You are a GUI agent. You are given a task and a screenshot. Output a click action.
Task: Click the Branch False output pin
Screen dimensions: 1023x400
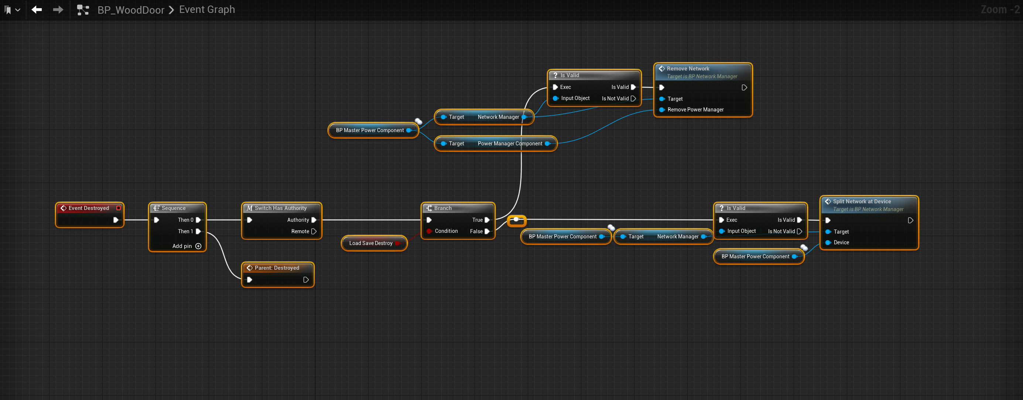487,231
